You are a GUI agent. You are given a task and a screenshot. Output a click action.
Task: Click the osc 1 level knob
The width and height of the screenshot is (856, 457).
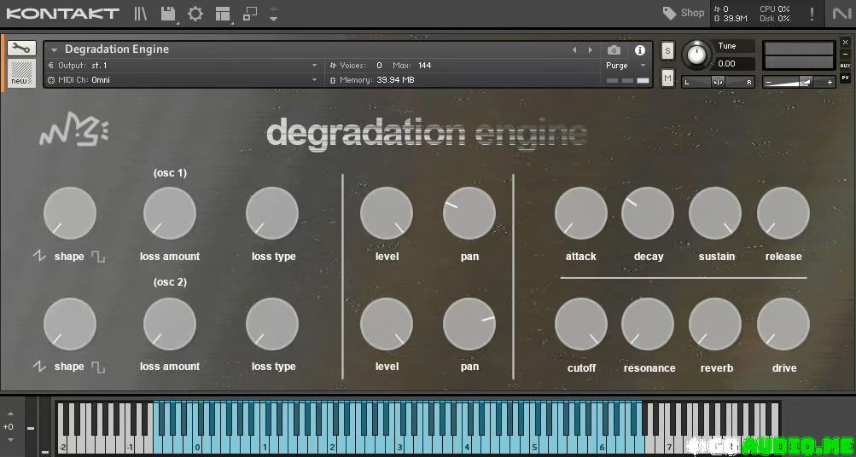[387, 213]
